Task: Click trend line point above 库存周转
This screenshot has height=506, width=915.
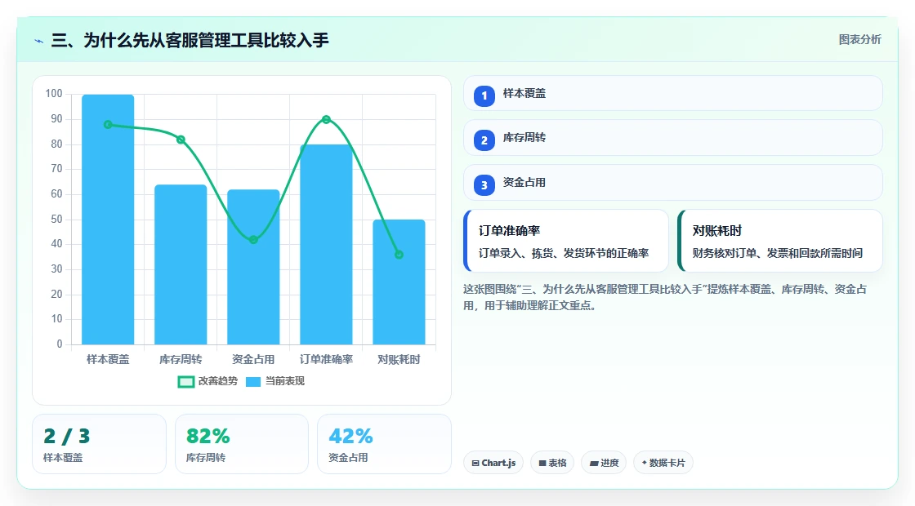Action: click(181, 140)
